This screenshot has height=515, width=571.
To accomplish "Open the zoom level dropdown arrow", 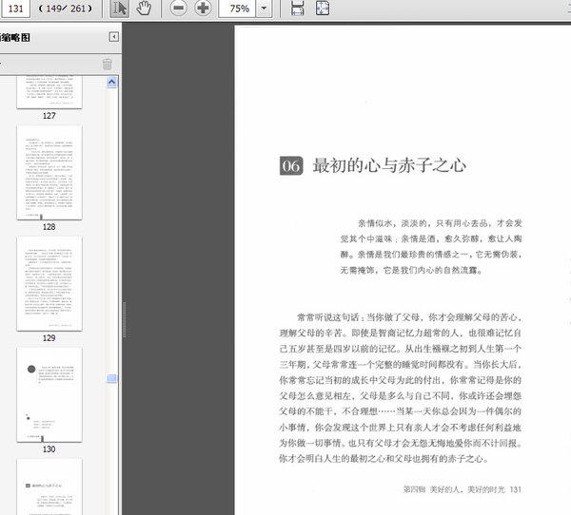I will [265, 8].
